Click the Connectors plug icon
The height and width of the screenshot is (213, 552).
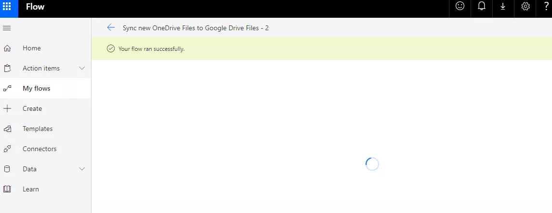[x=7, y=149]
